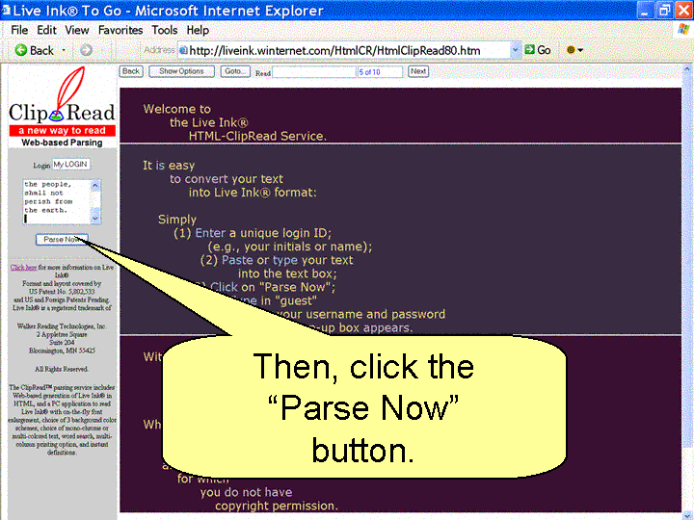Open the Help menu
Image resolution: width=694 pixels, height=520 pixels.
[198, 30]
